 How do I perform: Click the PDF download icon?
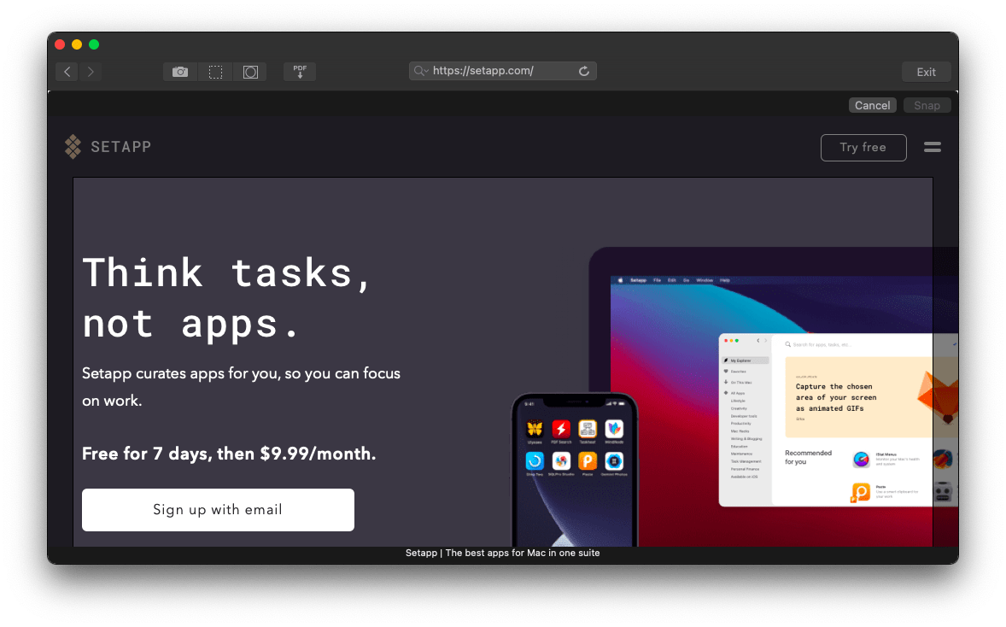point(299,71)
